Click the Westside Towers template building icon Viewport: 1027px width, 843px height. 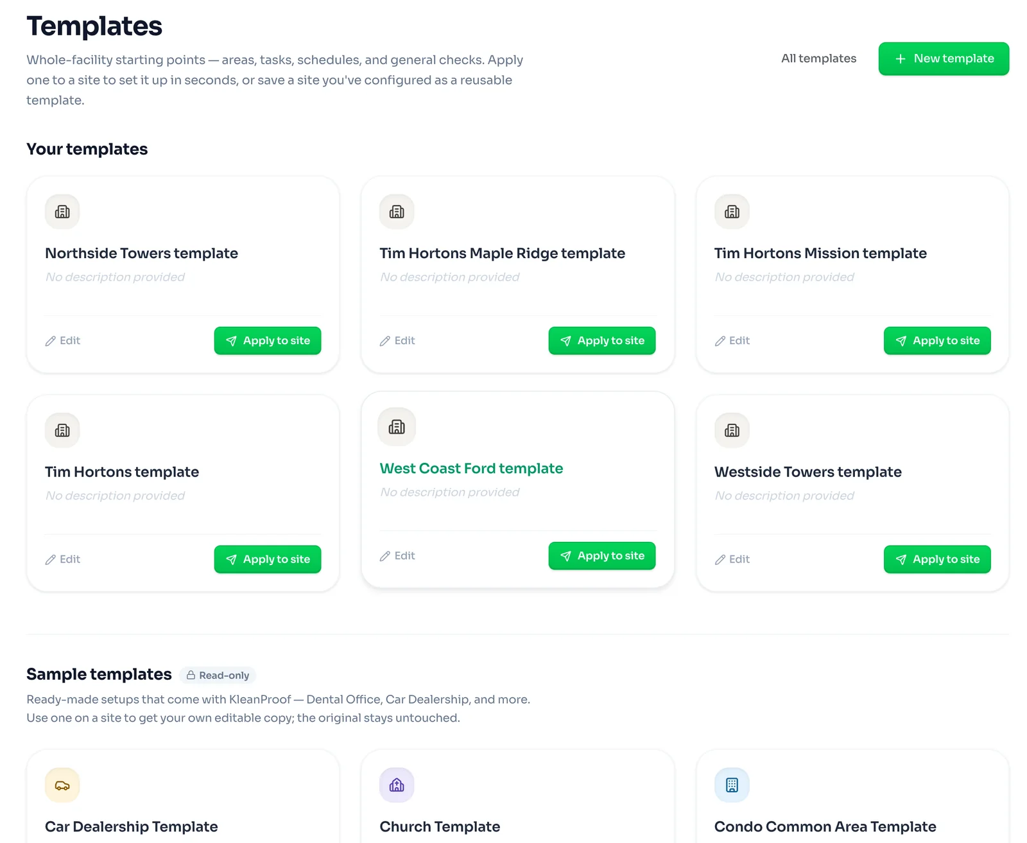[732, 430]
